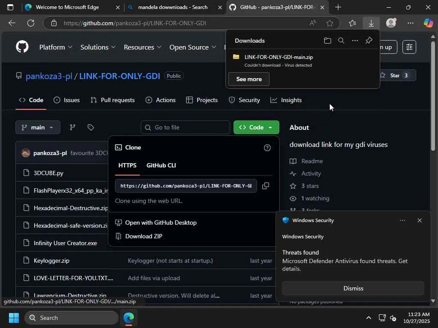438x328 pixels.
Task: Switch to the mandela downloads Search tab
Action: [173, 7]
